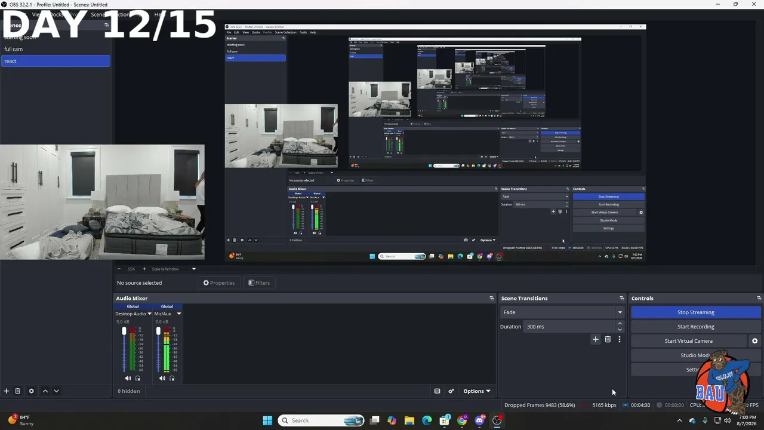Click microphone indicator in system tray
Viewport: 764px width, 430px height.
(x=705, y=420)
